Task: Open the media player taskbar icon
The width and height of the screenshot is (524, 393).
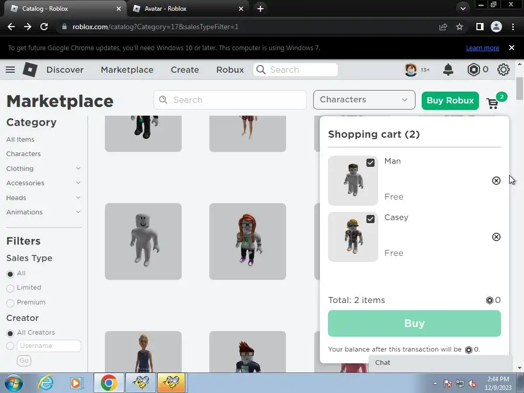Action: [x=76, y=383]
